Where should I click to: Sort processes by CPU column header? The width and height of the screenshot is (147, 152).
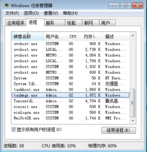coord(72,36)
